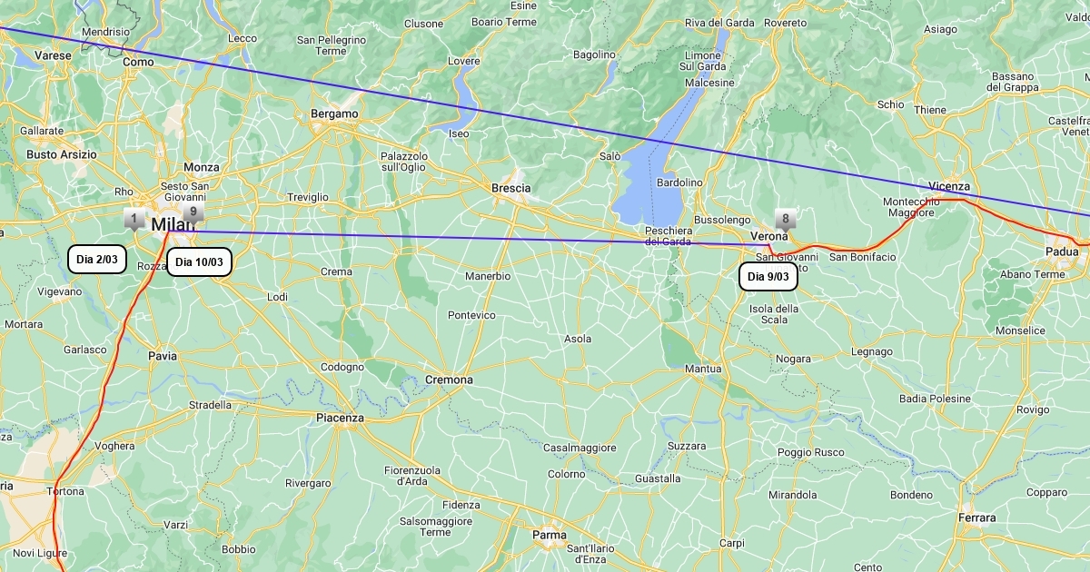The width and height of the screenshot is (1090, 572).
Task: Click the Piacenza city label
Action: [x=340, y=418]
